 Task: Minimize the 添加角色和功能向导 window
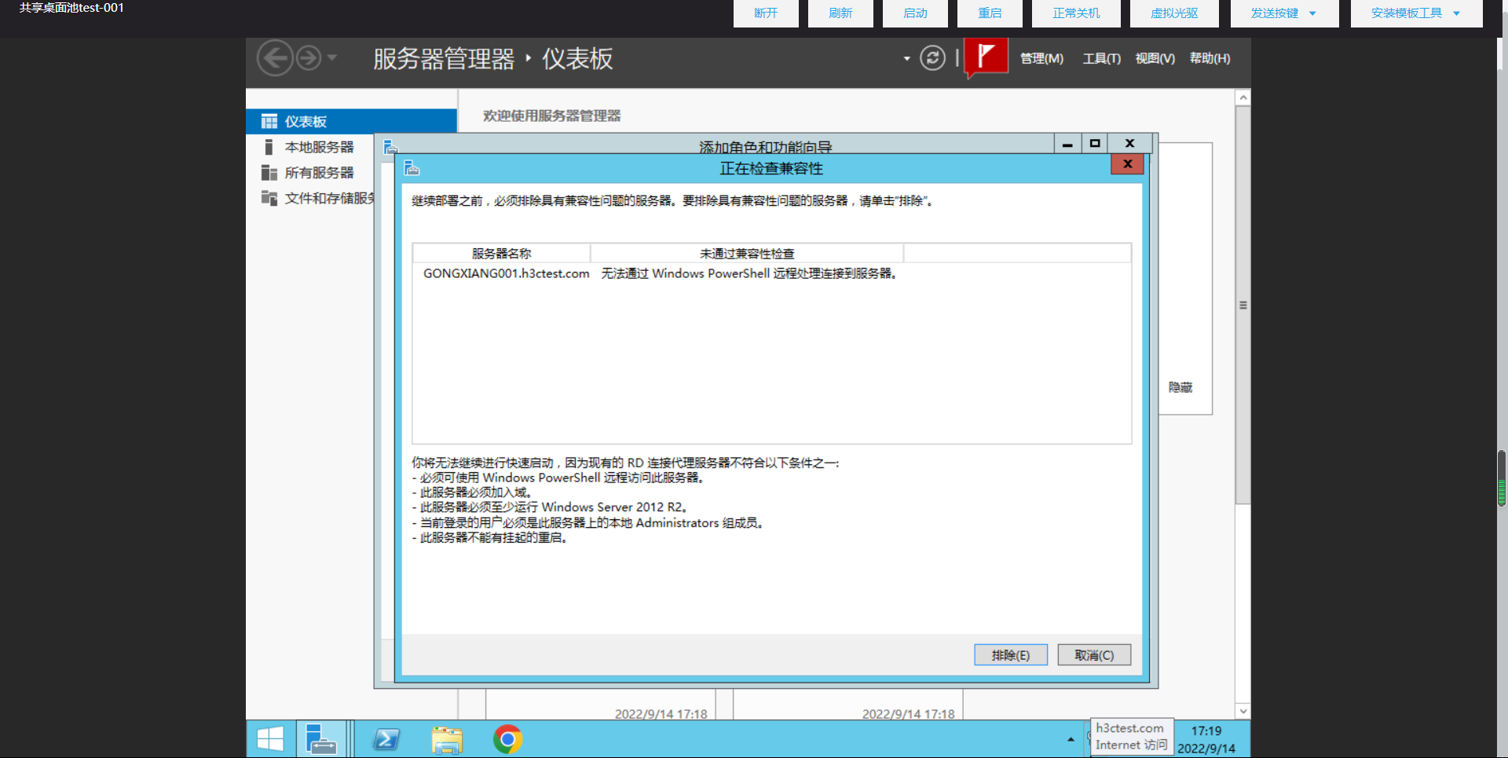tap(1067, 144)
